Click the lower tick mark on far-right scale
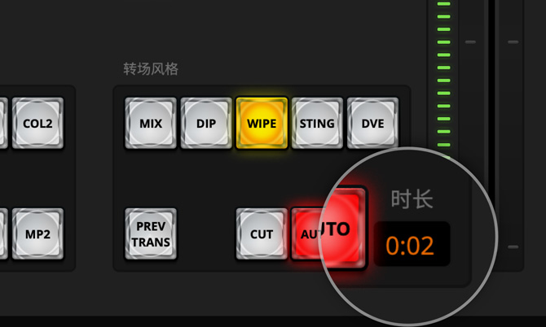The image size is (546, 327). (513, 247)
